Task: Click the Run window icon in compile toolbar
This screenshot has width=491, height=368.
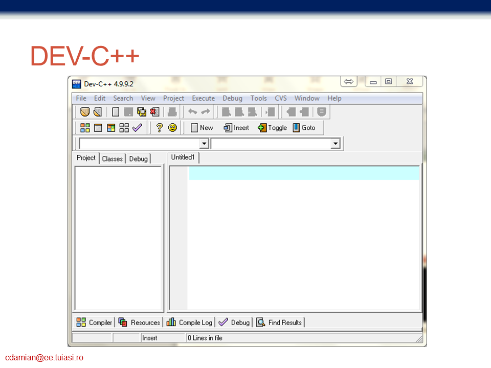Action: [x=98, y=128]
